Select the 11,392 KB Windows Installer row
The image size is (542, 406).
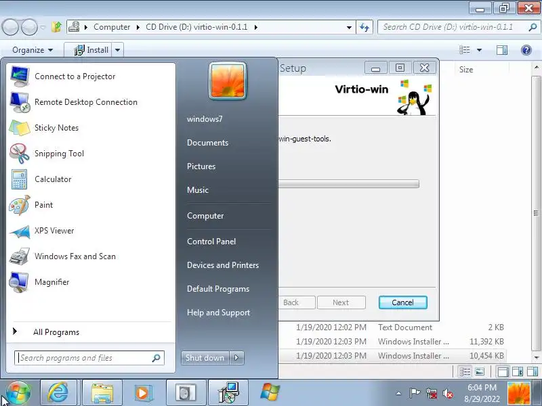pos(392,342)
